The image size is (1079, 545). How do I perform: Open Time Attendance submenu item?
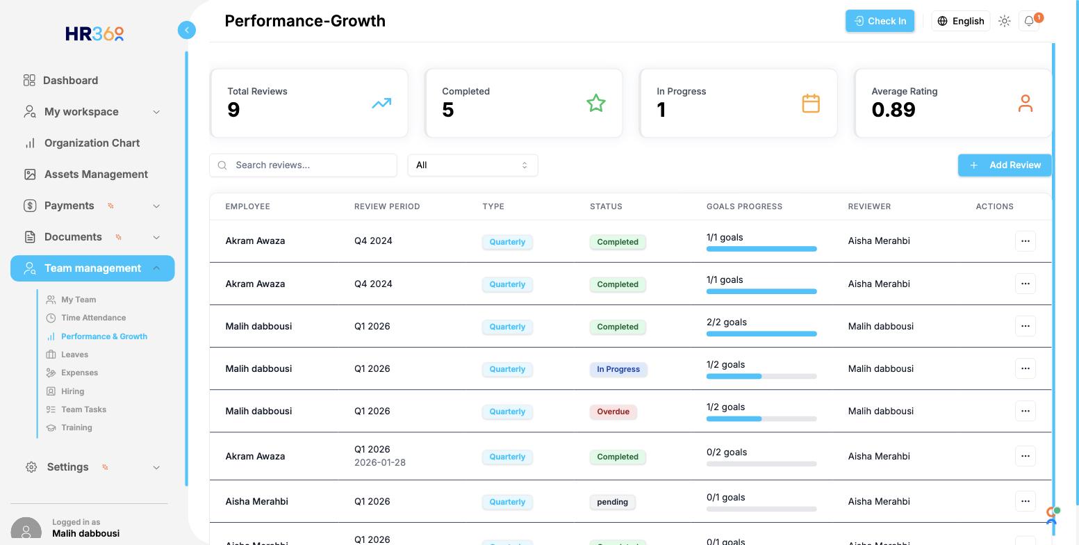coord(93,318)
